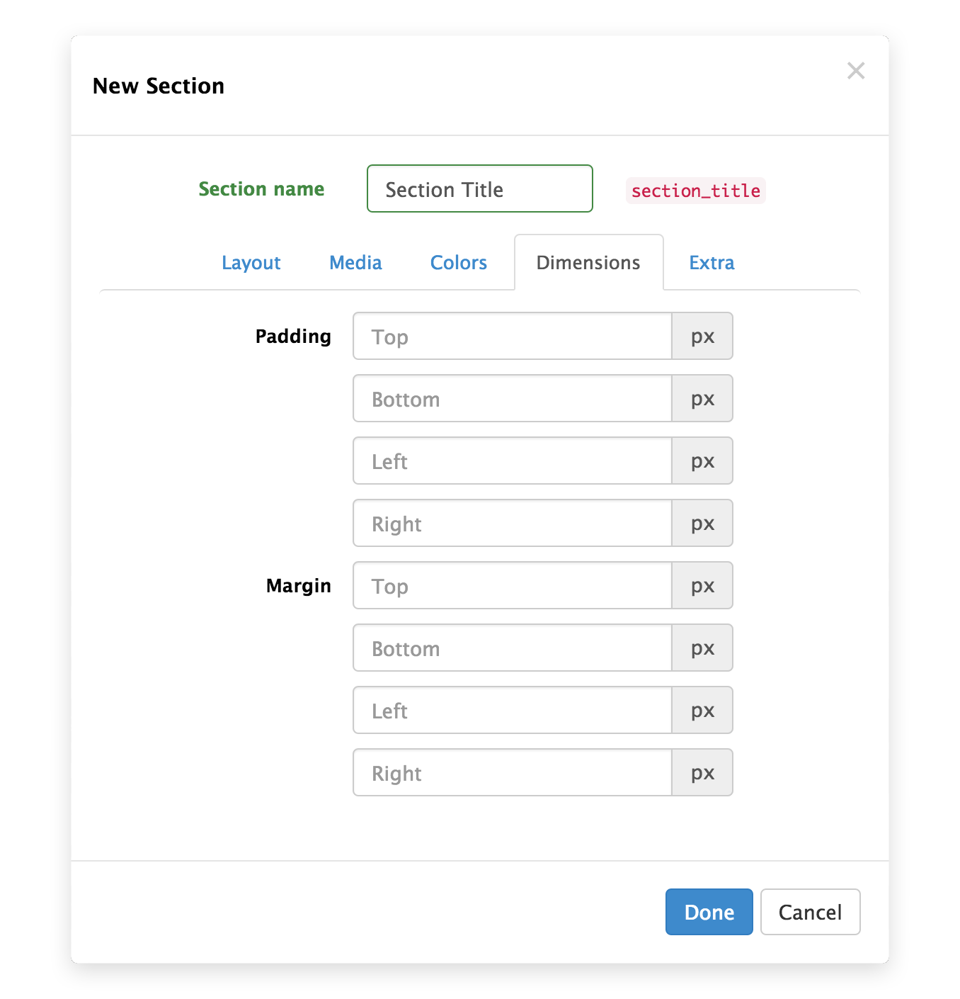Close the New Section dialog
The image size is (960, 999).
[856, 71]
